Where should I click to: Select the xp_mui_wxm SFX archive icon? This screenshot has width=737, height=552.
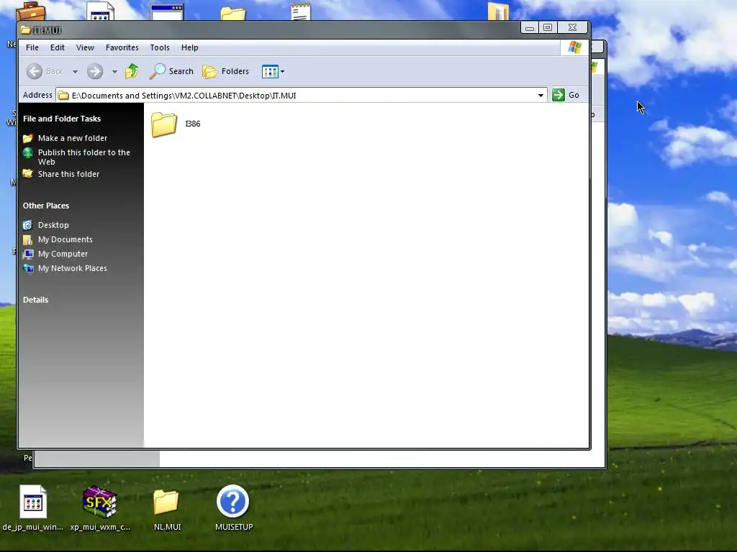point(99,501)
